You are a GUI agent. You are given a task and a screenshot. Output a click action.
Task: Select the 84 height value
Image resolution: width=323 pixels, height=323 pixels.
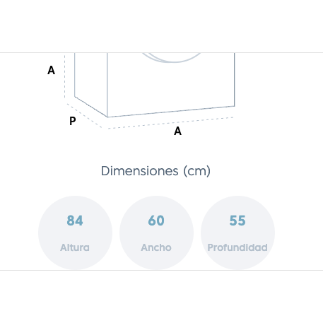click(75, 221)
